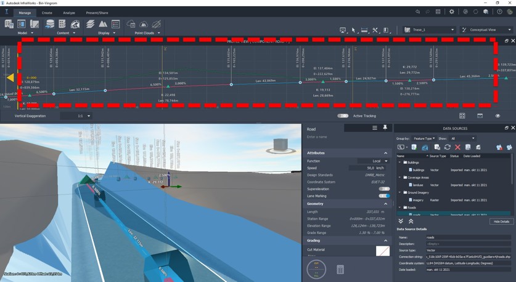Click the Data Sources list vertical scrollbar
Viewport: 516px width, 282px height.
coord(512,169)
